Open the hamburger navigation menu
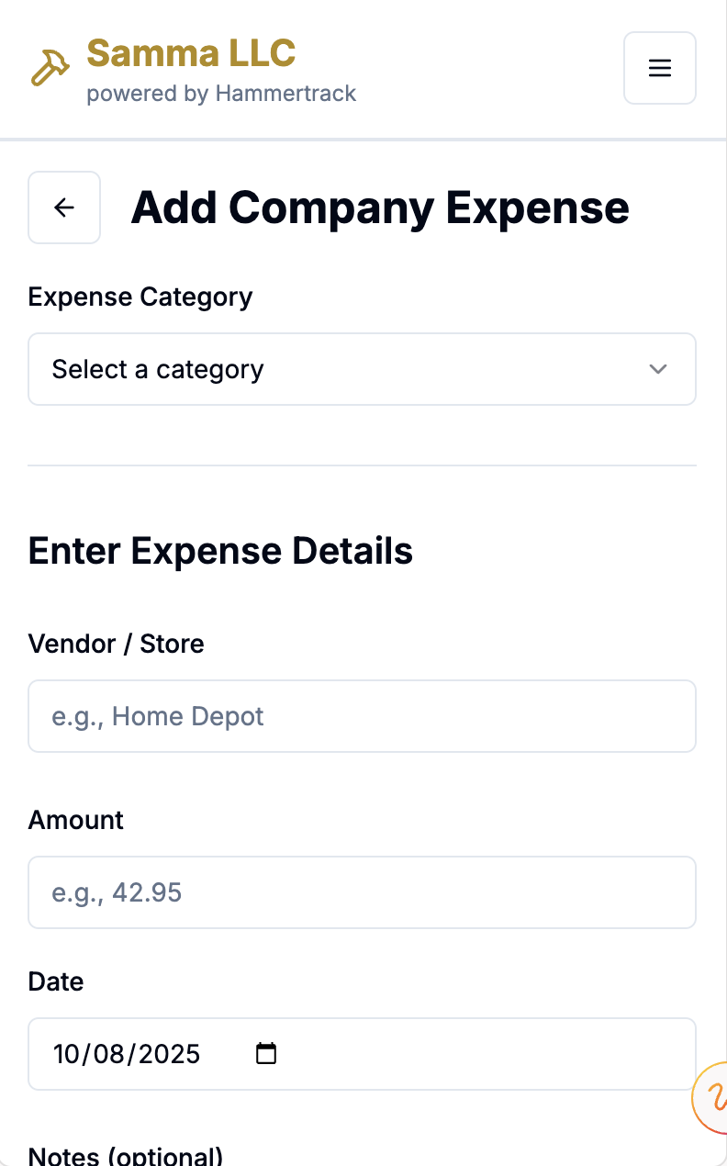Viewport: 727px width, 1166px height. pyautogui.click(x=659, y=68)
